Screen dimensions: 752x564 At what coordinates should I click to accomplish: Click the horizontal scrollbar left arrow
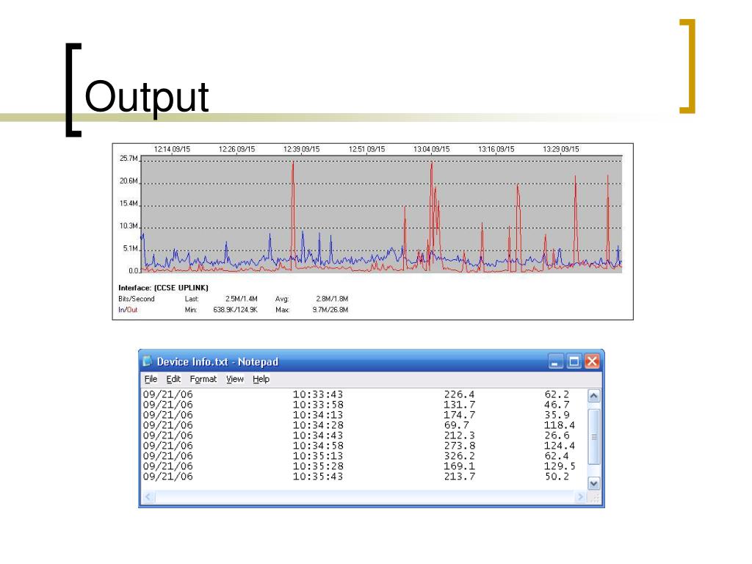click(148, 497)
